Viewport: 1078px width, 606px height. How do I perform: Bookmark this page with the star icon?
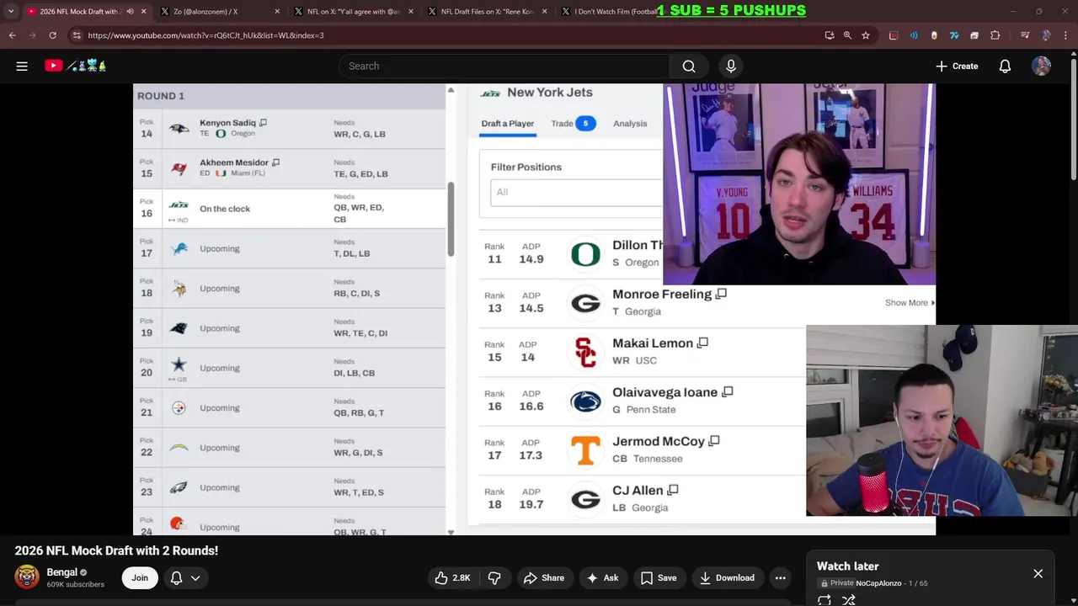tap(866, 35)
